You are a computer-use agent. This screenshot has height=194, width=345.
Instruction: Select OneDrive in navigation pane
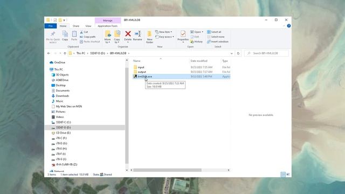coord(58,63)
